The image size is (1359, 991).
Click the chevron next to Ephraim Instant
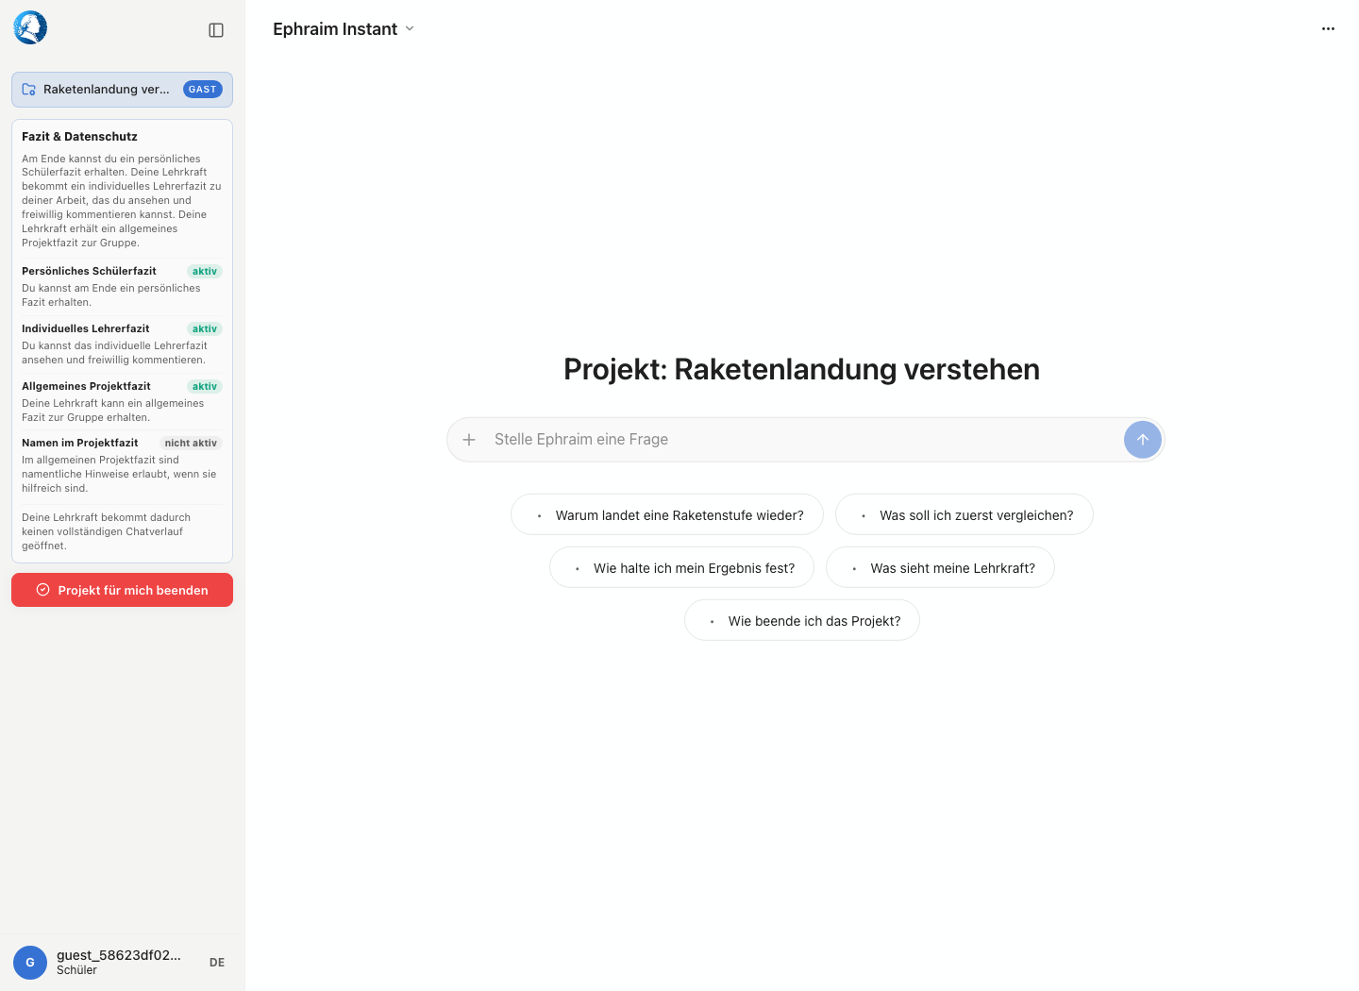410,29
